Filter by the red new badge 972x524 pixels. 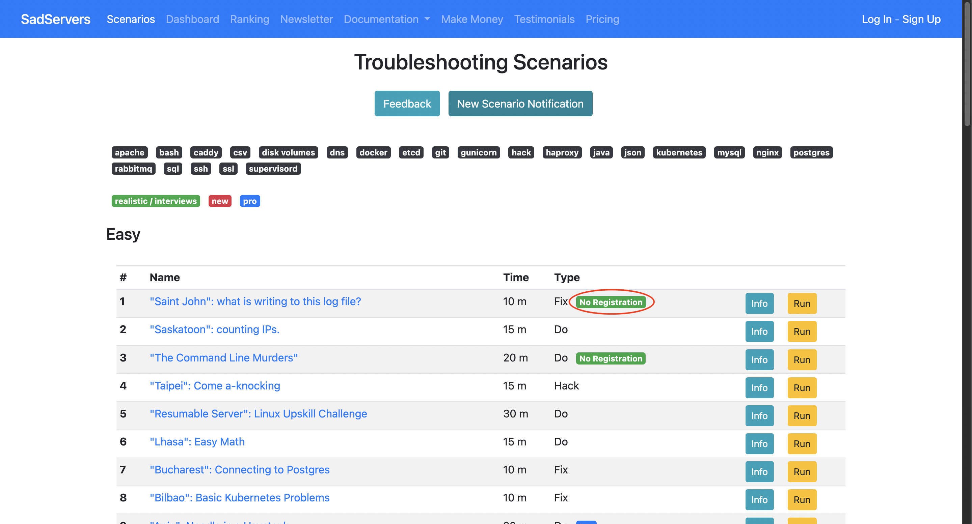coord(220,201)
